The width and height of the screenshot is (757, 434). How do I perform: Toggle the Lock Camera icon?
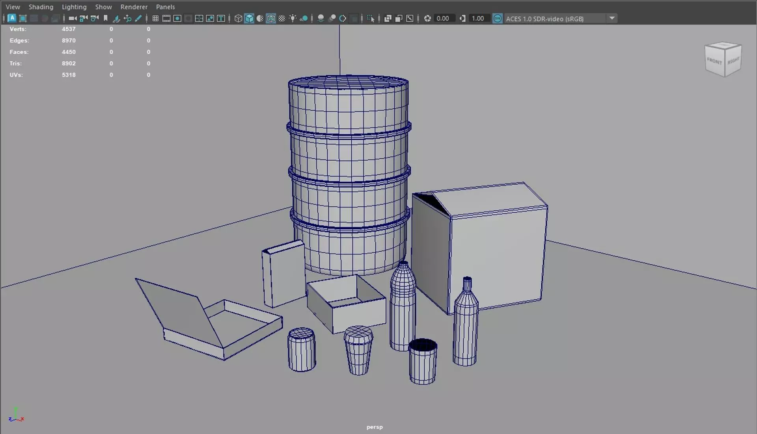pyautogui.click(x=84, y=18)
